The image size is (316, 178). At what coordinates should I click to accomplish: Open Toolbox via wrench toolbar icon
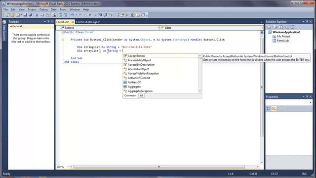tap(127, 15)
